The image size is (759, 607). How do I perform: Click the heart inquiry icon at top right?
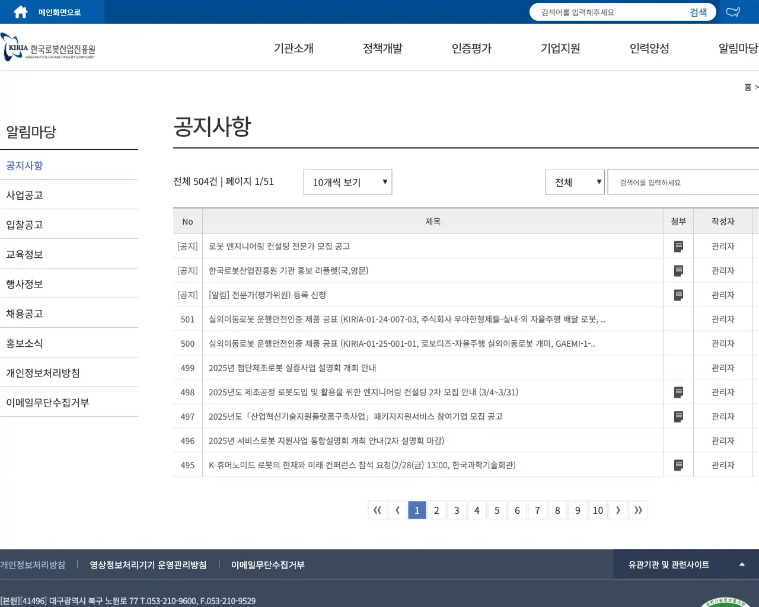733,11
